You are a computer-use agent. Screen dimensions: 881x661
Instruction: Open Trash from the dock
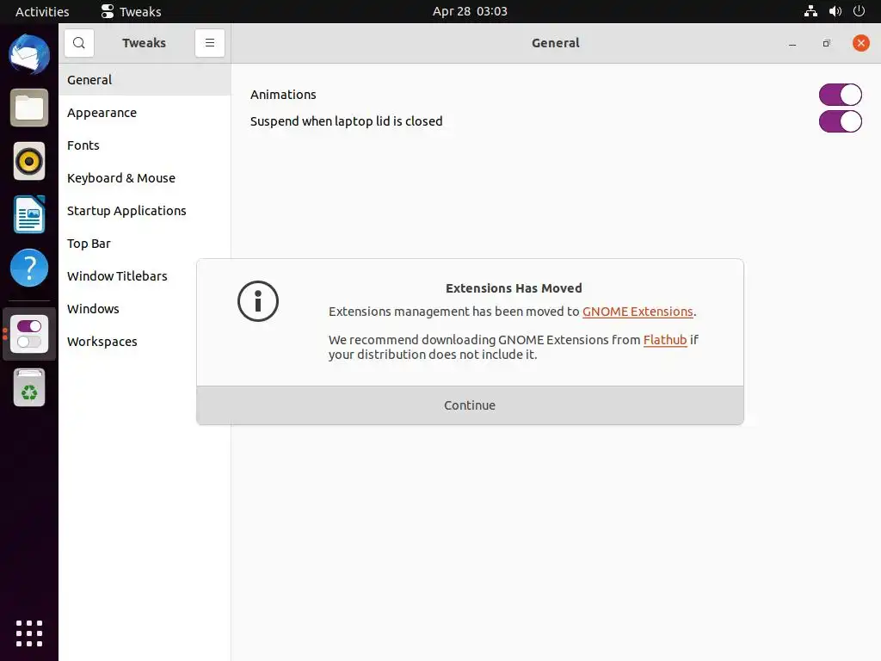(x=29, y=388)
